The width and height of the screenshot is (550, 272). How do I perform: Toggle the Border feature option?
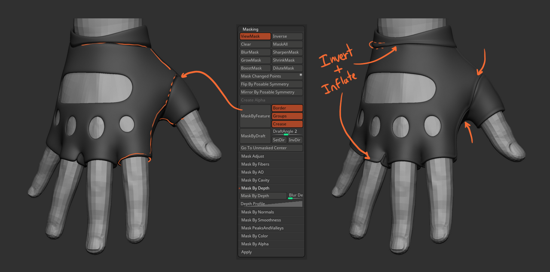click(x=287, y=108)
